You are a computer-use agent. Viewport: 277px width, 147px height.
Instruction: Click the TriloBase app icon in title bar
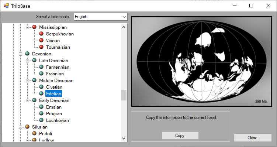point(6,6)
